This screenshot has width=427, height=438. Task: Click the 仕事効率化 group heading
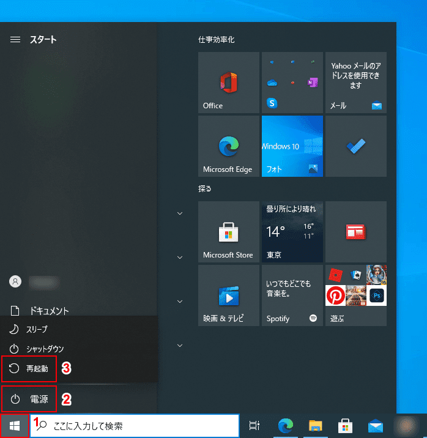(x=217, y=40)
